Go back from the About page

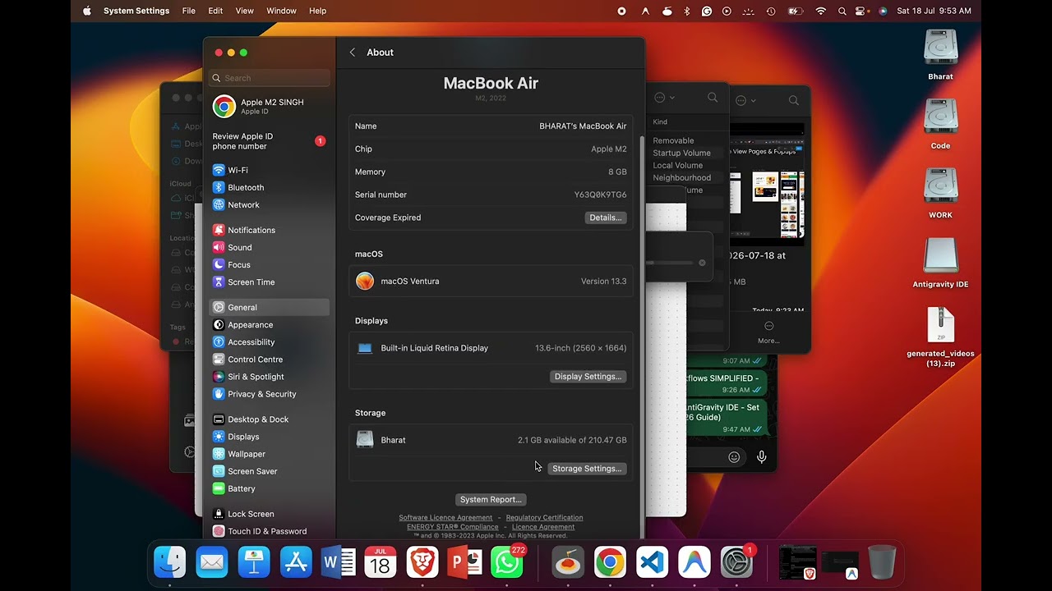353,52
